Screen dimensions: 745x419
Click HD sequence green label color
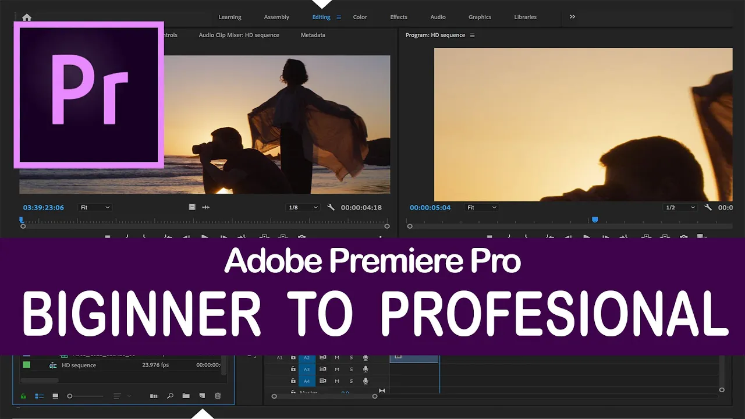click(26, 365)
